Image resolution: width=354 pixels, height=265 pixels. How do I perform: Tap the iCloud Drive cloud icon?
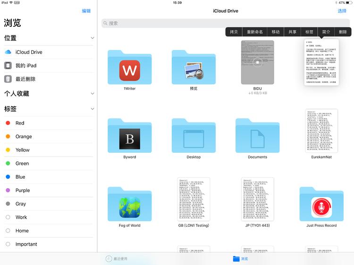tap(8, 52)
